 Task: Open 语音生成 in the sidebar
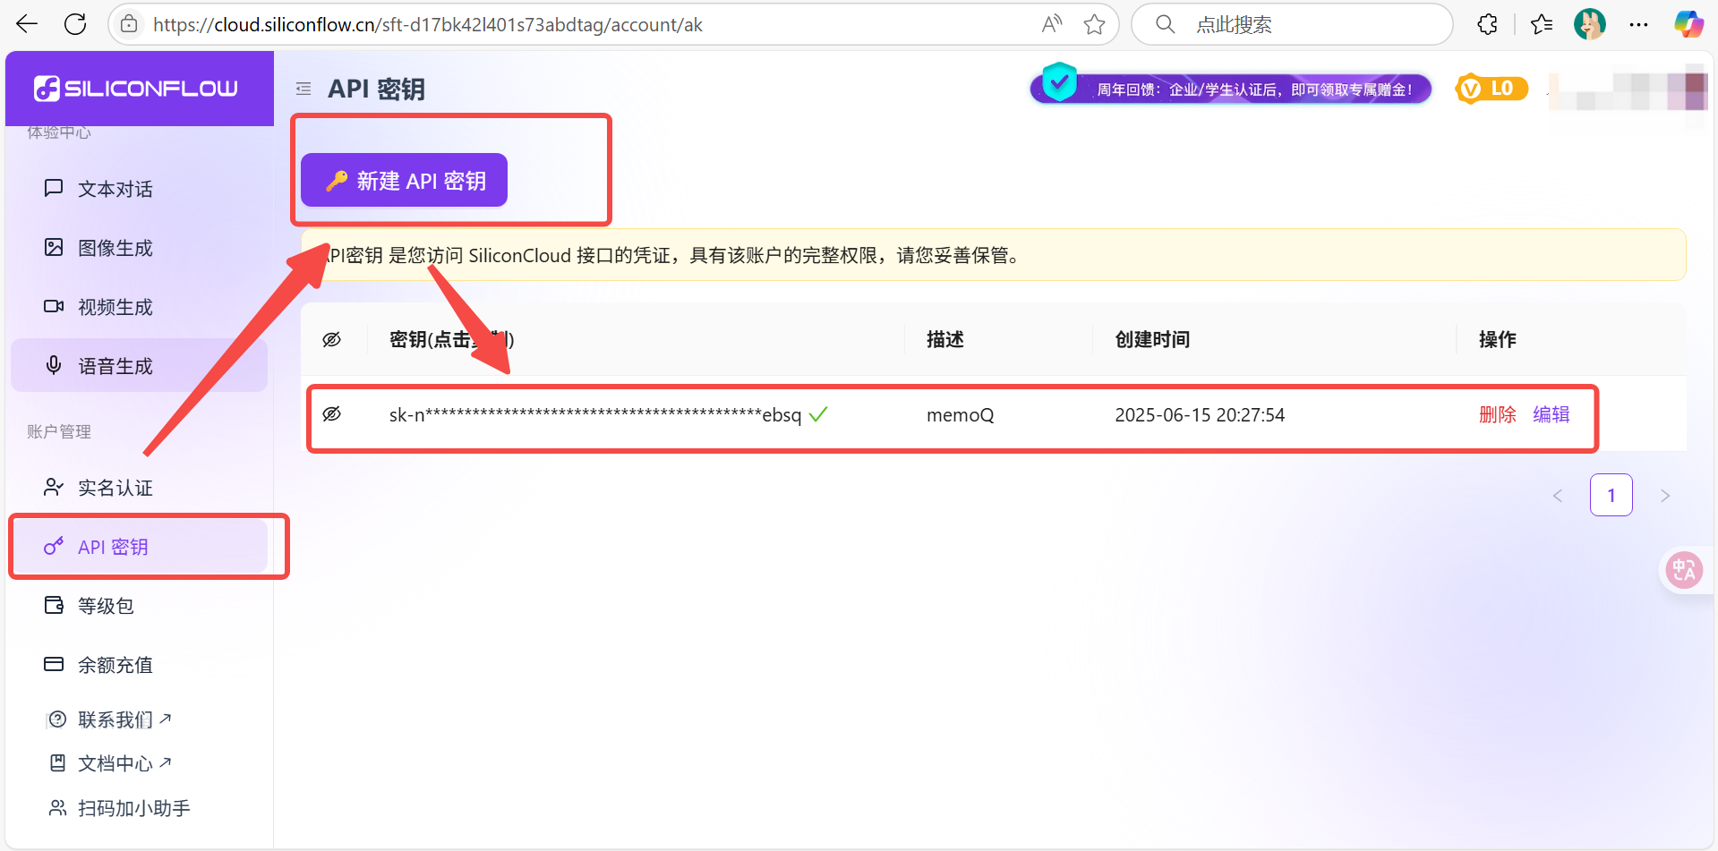tap(115, 366)
